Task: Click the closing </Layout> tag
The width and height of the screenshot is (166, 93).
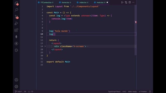Action: (x=57, y=49)
